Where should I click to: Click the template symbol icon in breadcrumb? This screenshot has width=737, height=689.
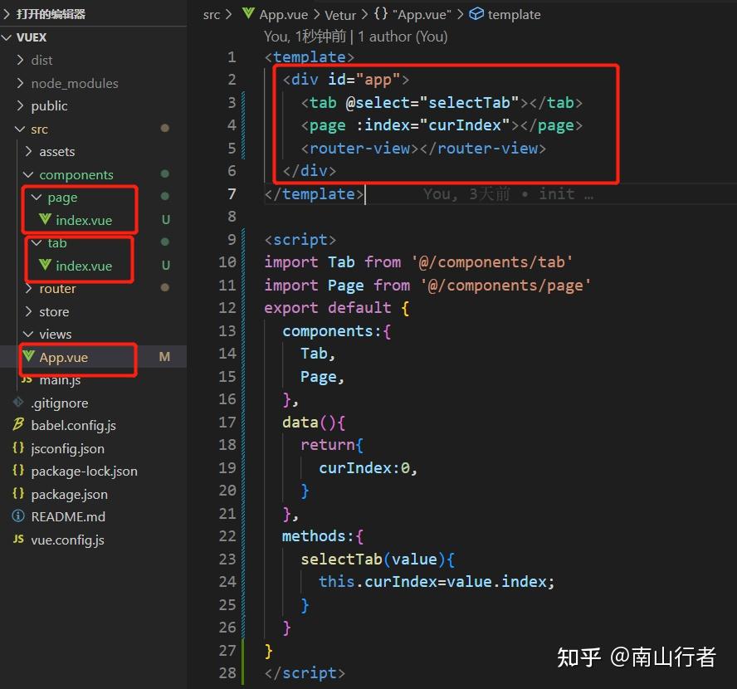point(476,14)
